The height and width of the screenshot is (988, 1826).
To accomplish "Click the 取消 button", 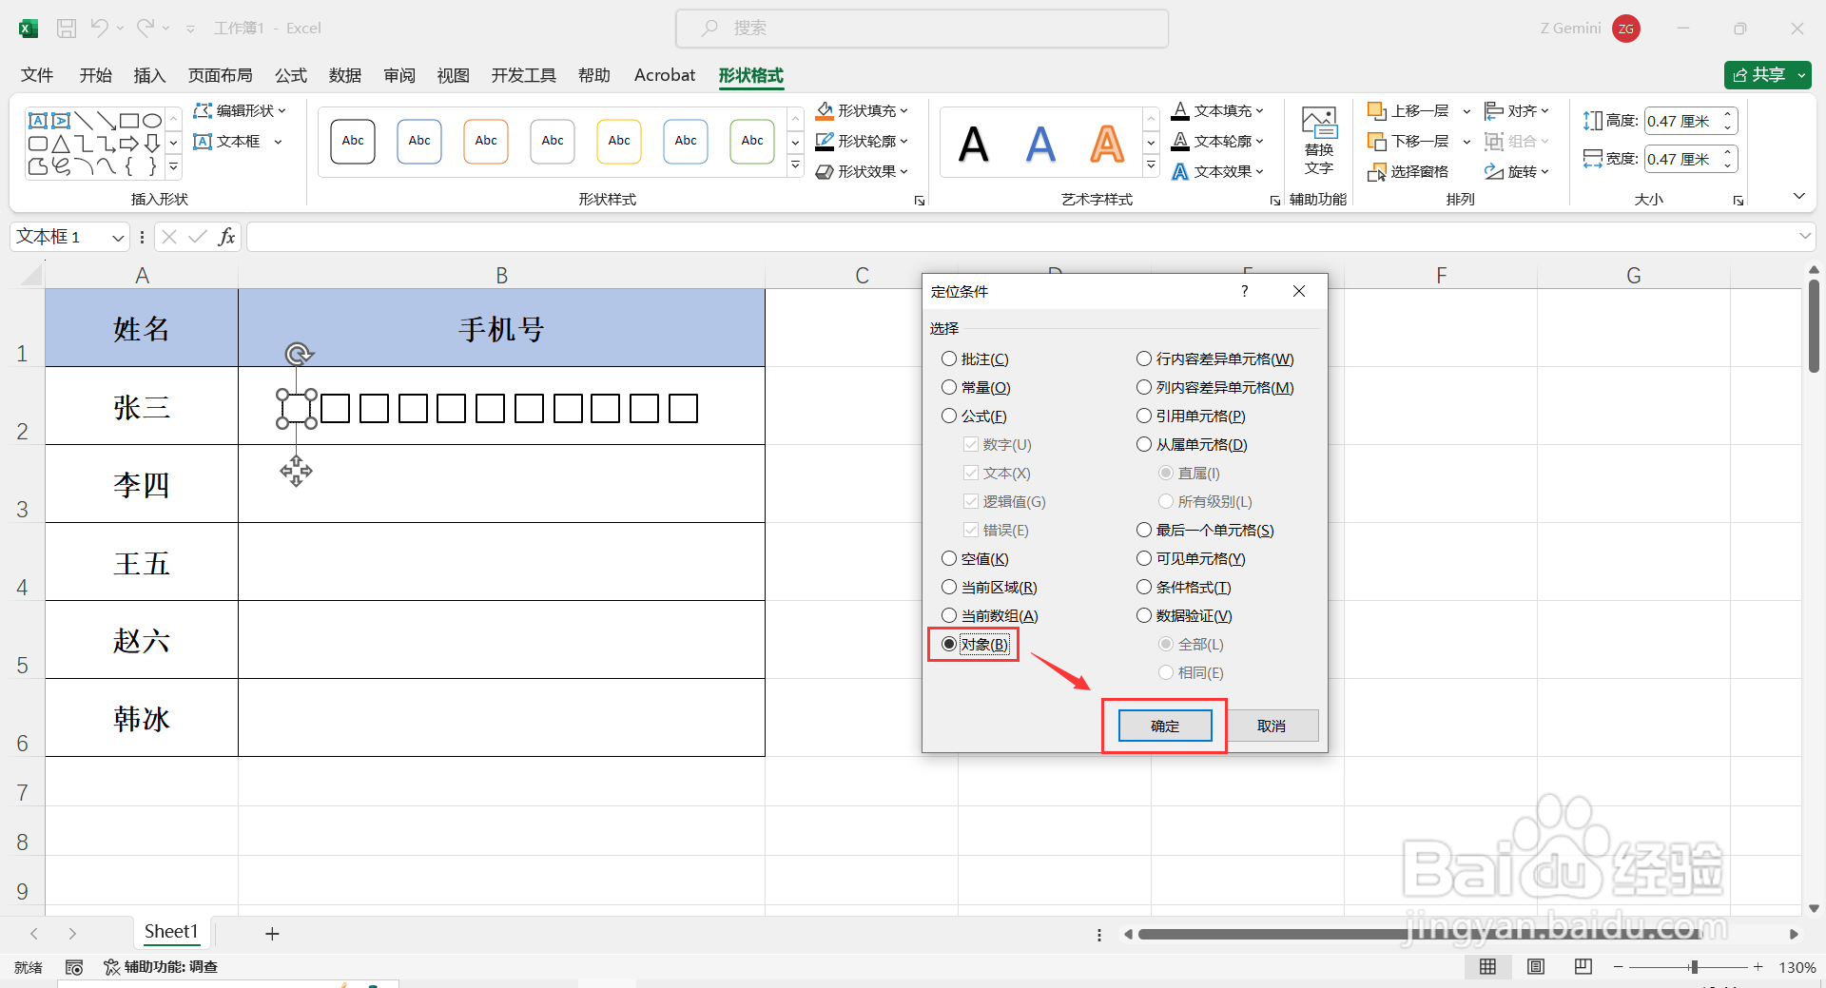I will [1272, 726].
